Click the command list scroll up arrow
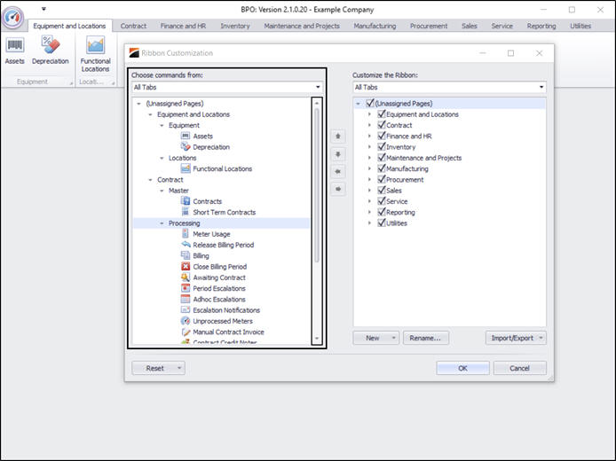This screenshot has height=461, width=616. pos(317,103)
